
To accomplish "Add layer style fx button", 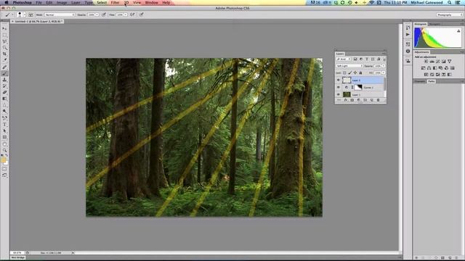I will pyautogui.click(x=346, y=100).
